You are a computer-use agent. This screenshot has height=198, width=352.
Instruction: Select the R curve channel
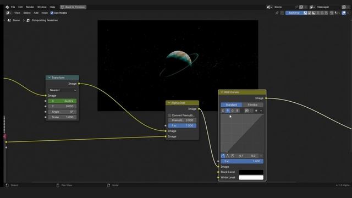pos(228,111)
